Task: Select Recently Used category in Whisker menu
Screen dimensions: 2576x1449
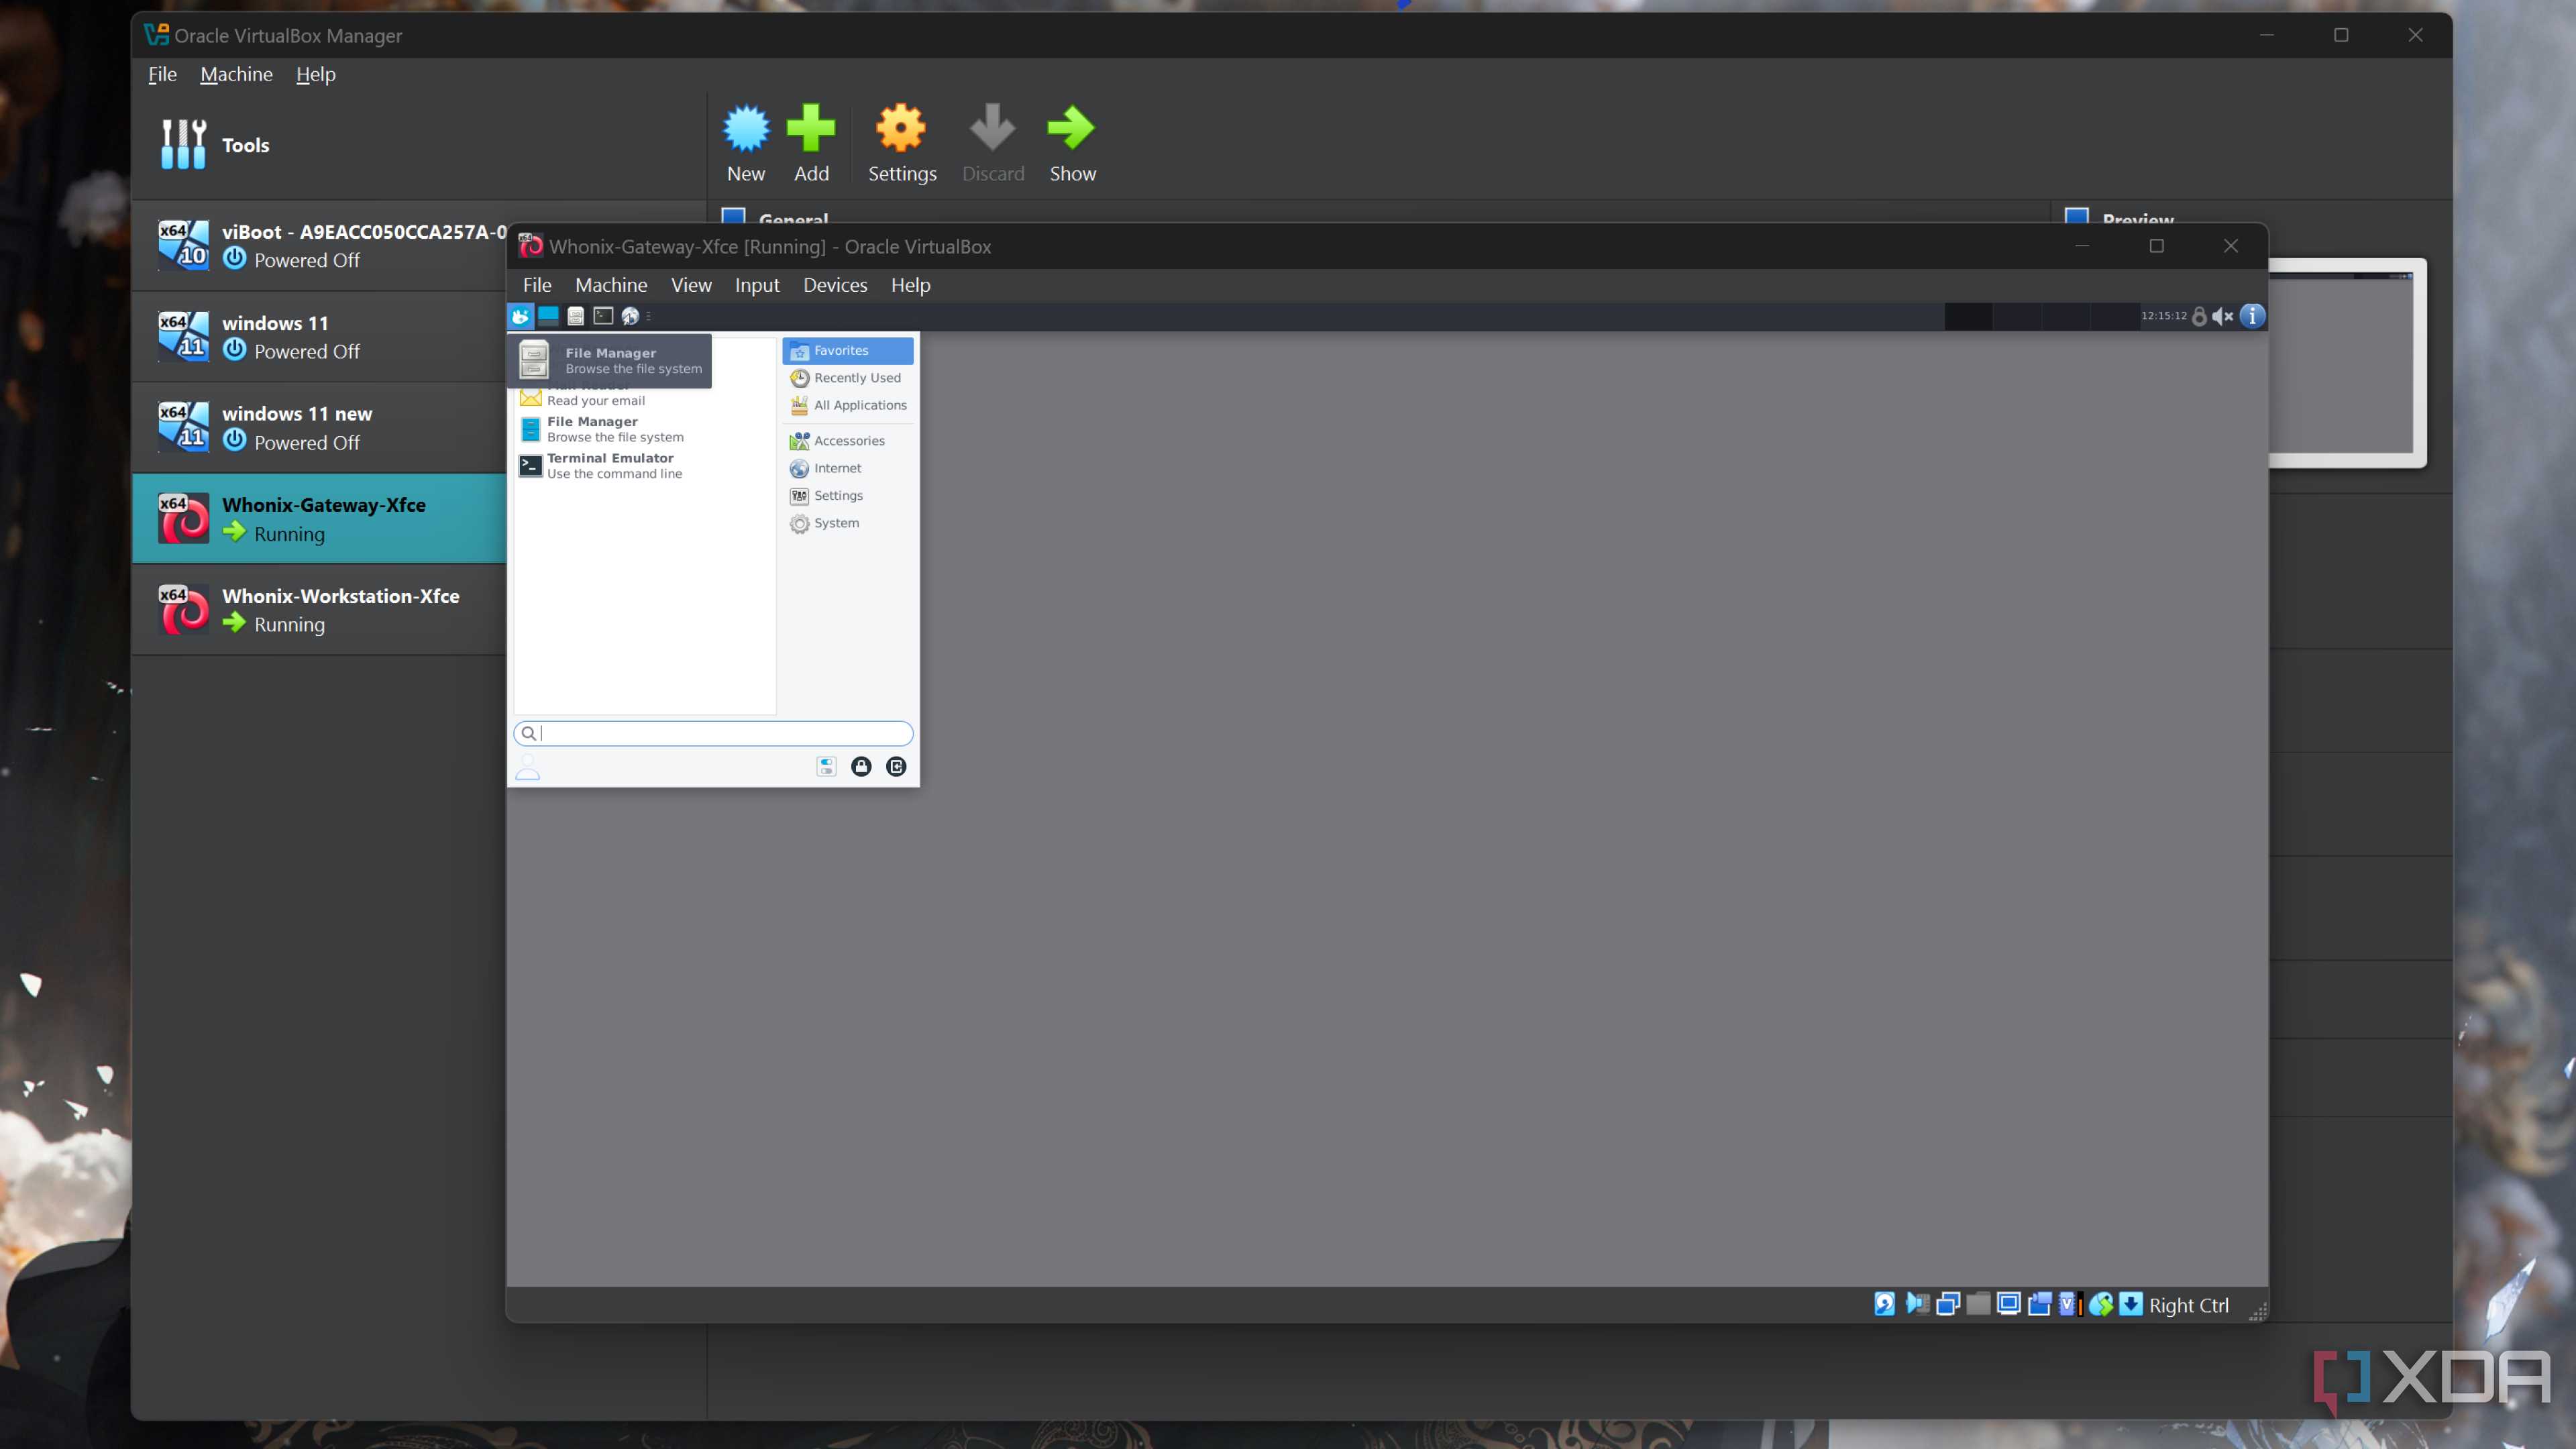Action: (x=847, y=378)
